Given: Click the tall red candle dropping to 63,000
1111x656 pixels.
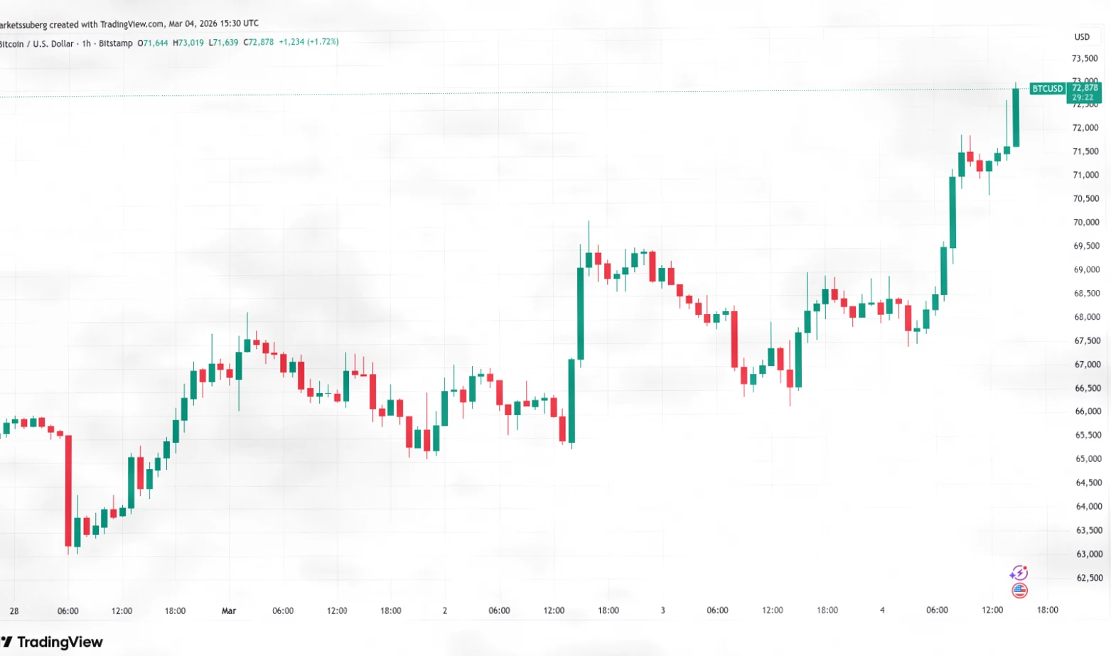Looking at the screenshot, I should (x=68, y=490).
